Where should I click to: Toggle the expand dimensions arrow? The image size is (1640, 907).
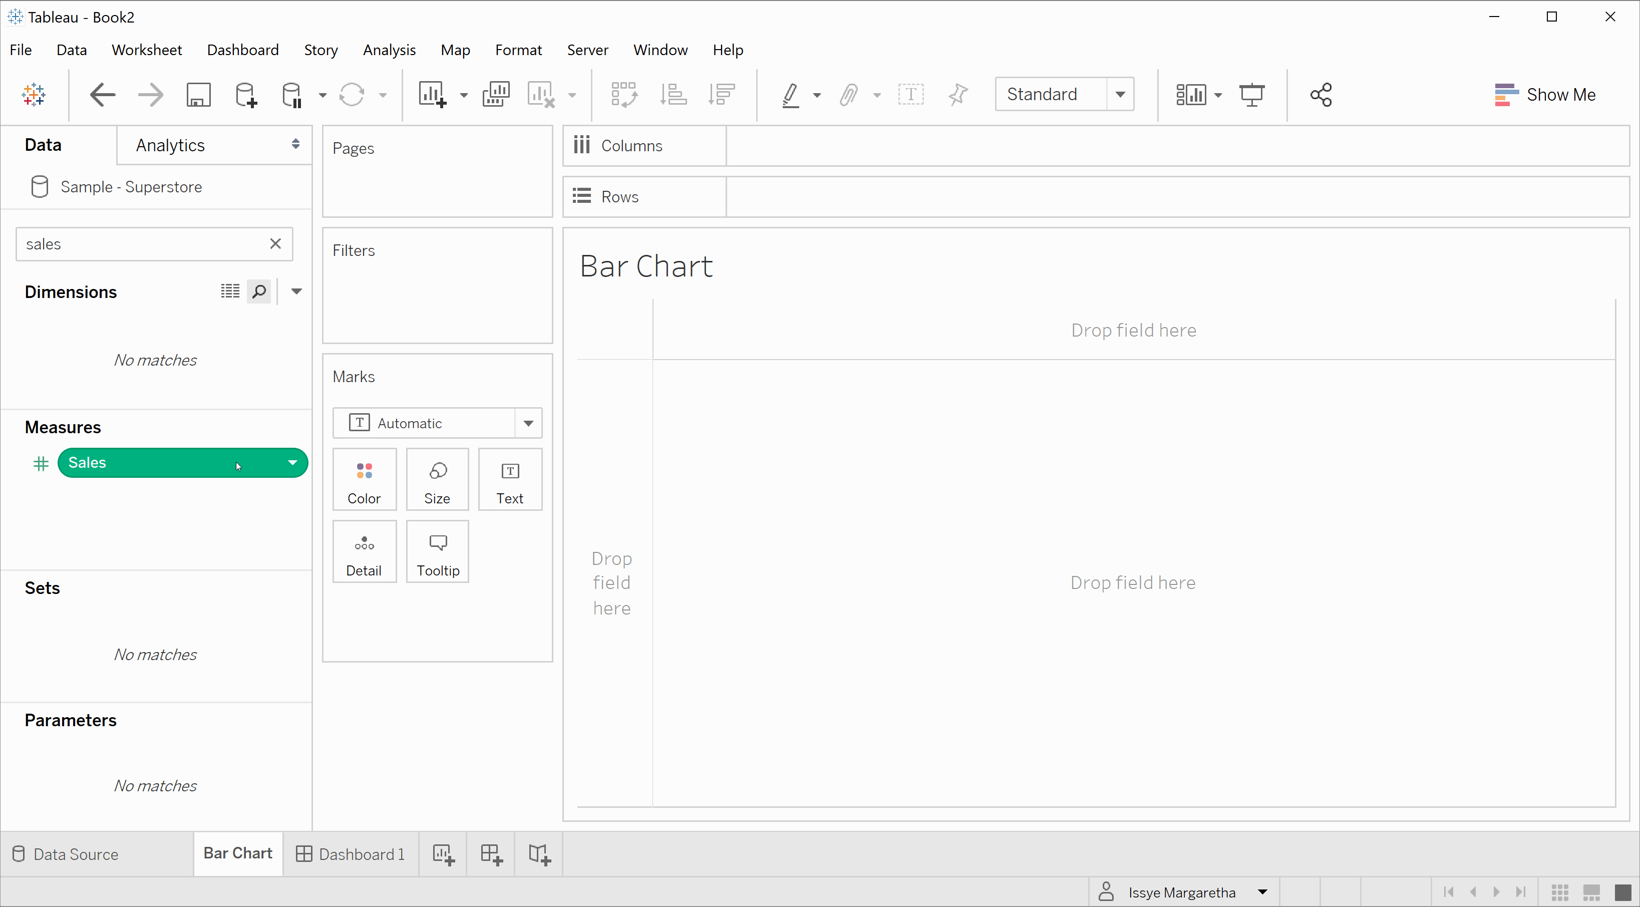coord(295,291)
